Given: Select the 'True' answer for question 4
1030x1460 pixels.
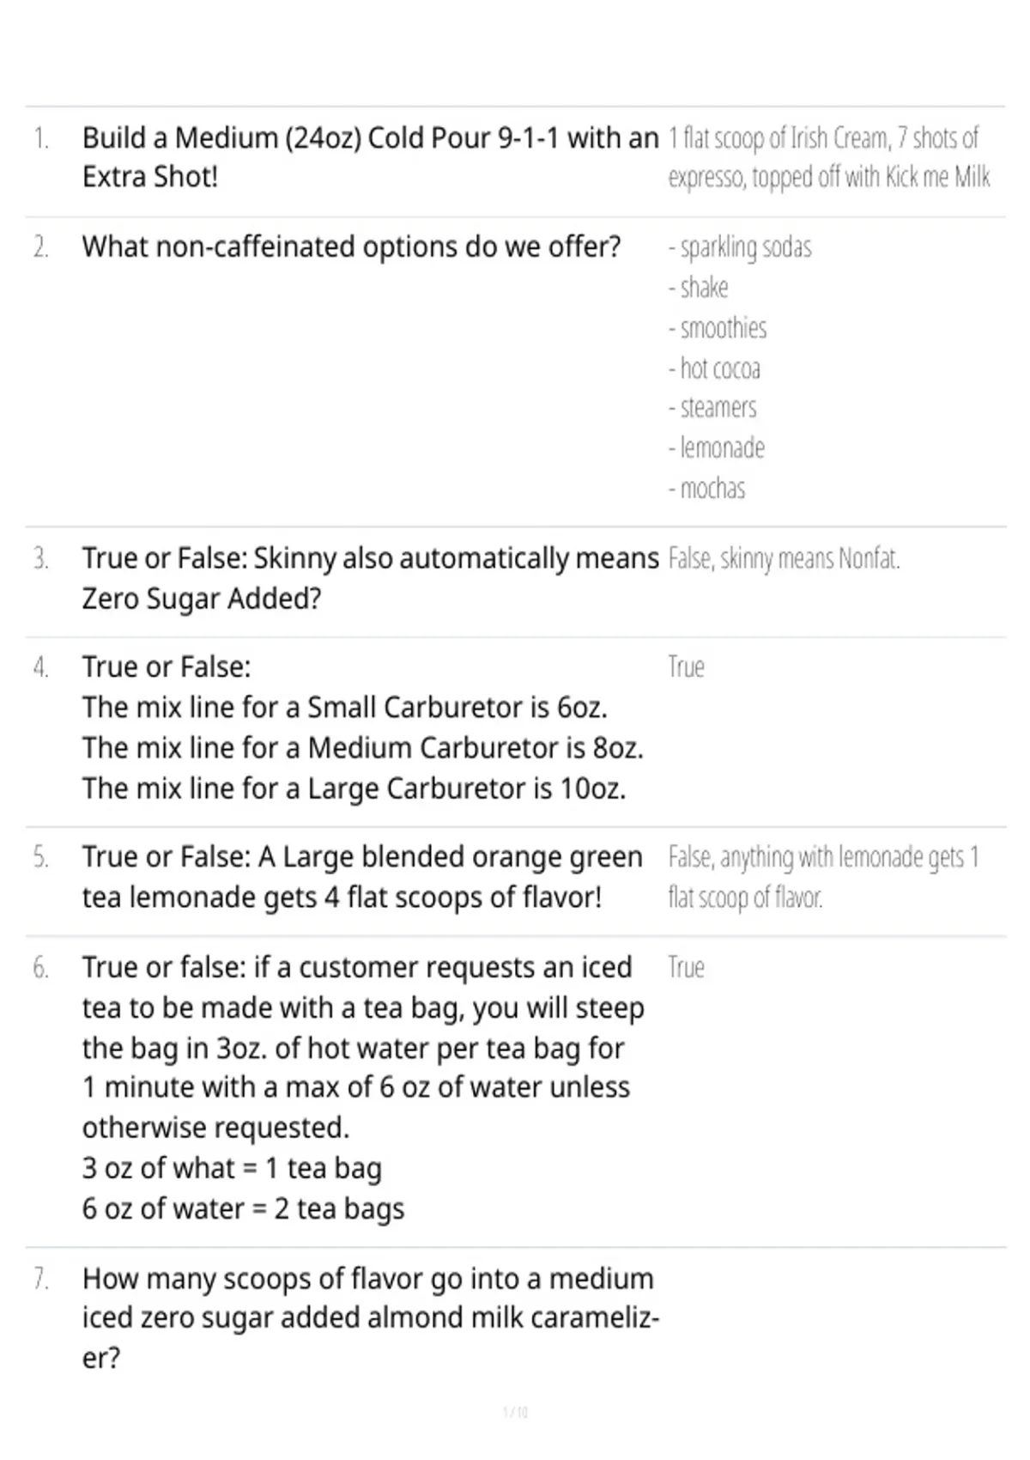Looking at the screenshot, I should pos(686,667).
